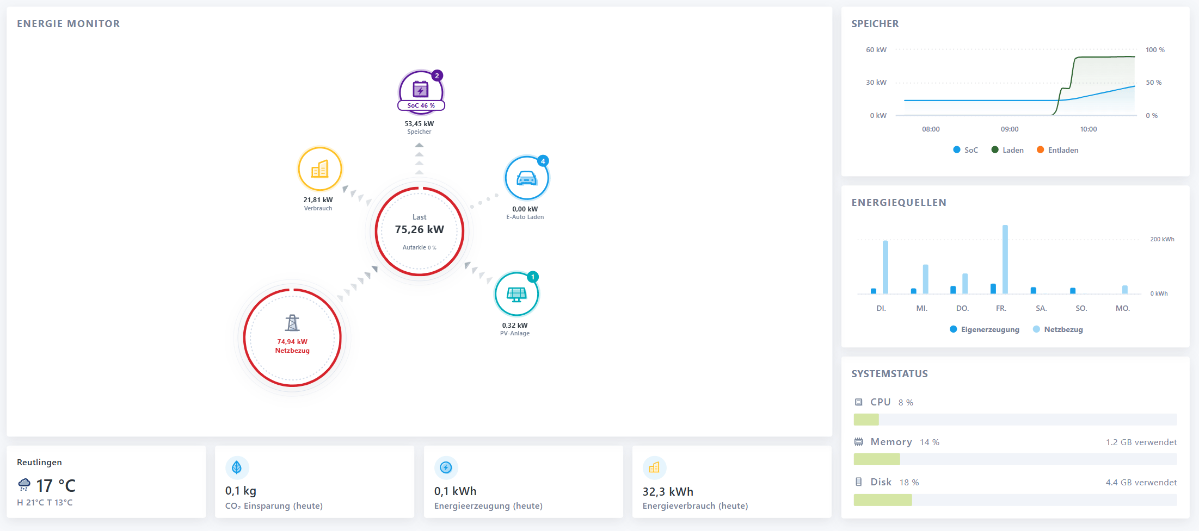Toggle the Laden legend series

coord(1007,150)
